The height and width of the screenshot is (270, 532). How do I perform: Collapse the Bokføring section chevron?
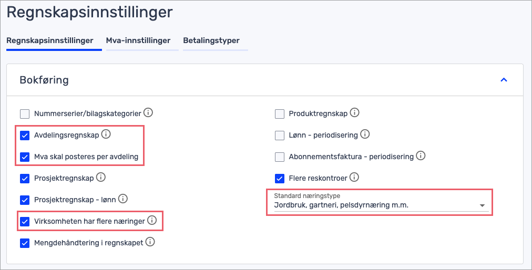tap(504, 80)
